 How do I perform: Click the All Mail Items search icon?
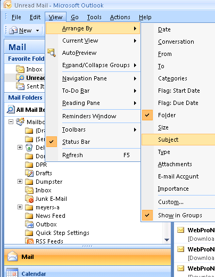pyautogui.click(x=11, y=110)
